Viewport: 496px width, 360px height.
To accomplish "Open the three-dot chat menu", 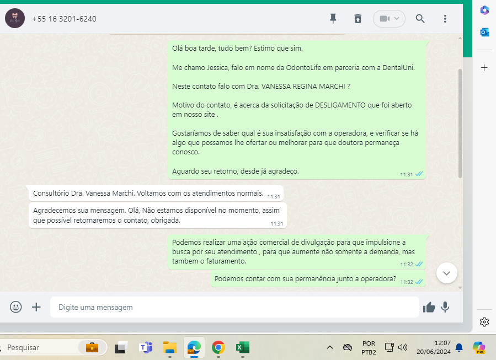I will click(x=445, y=19).
